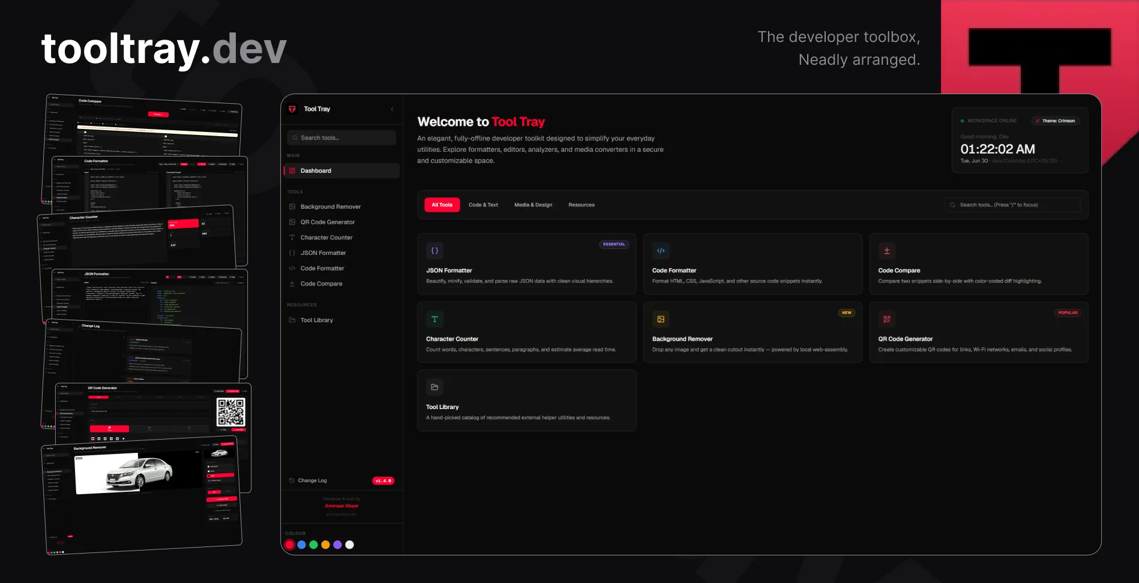Screen dimensions: 1139x583
Task: Click Tool Library card folder icon
Action: [x=434, y=387]
